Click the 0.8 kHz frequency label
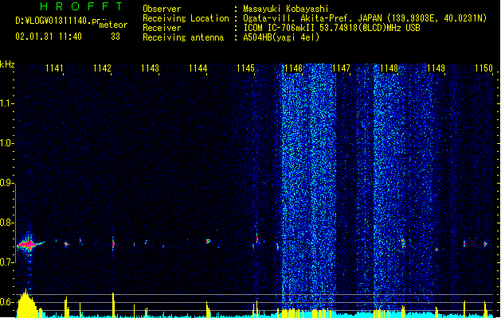The height and width of the screenshot is (318, 501). point(6,223)
